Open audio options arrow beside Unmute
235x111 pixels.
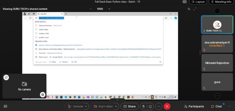(86, 106)
